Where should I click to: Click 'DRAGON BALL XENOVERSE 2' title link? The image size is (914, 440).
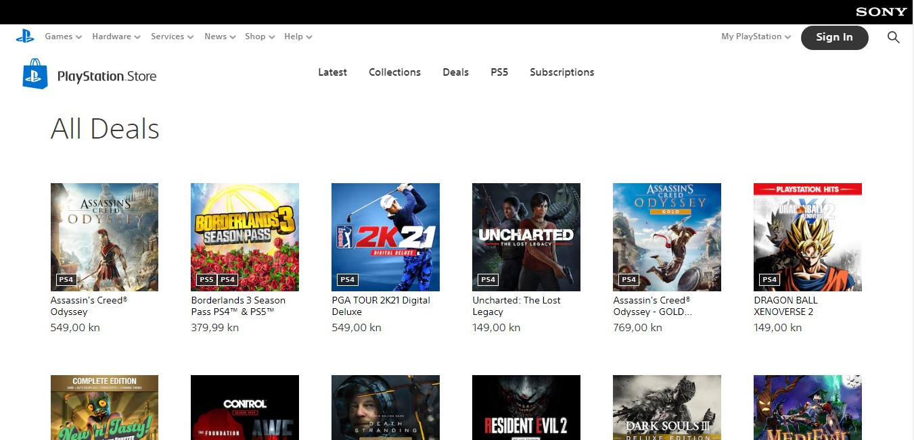785,306
